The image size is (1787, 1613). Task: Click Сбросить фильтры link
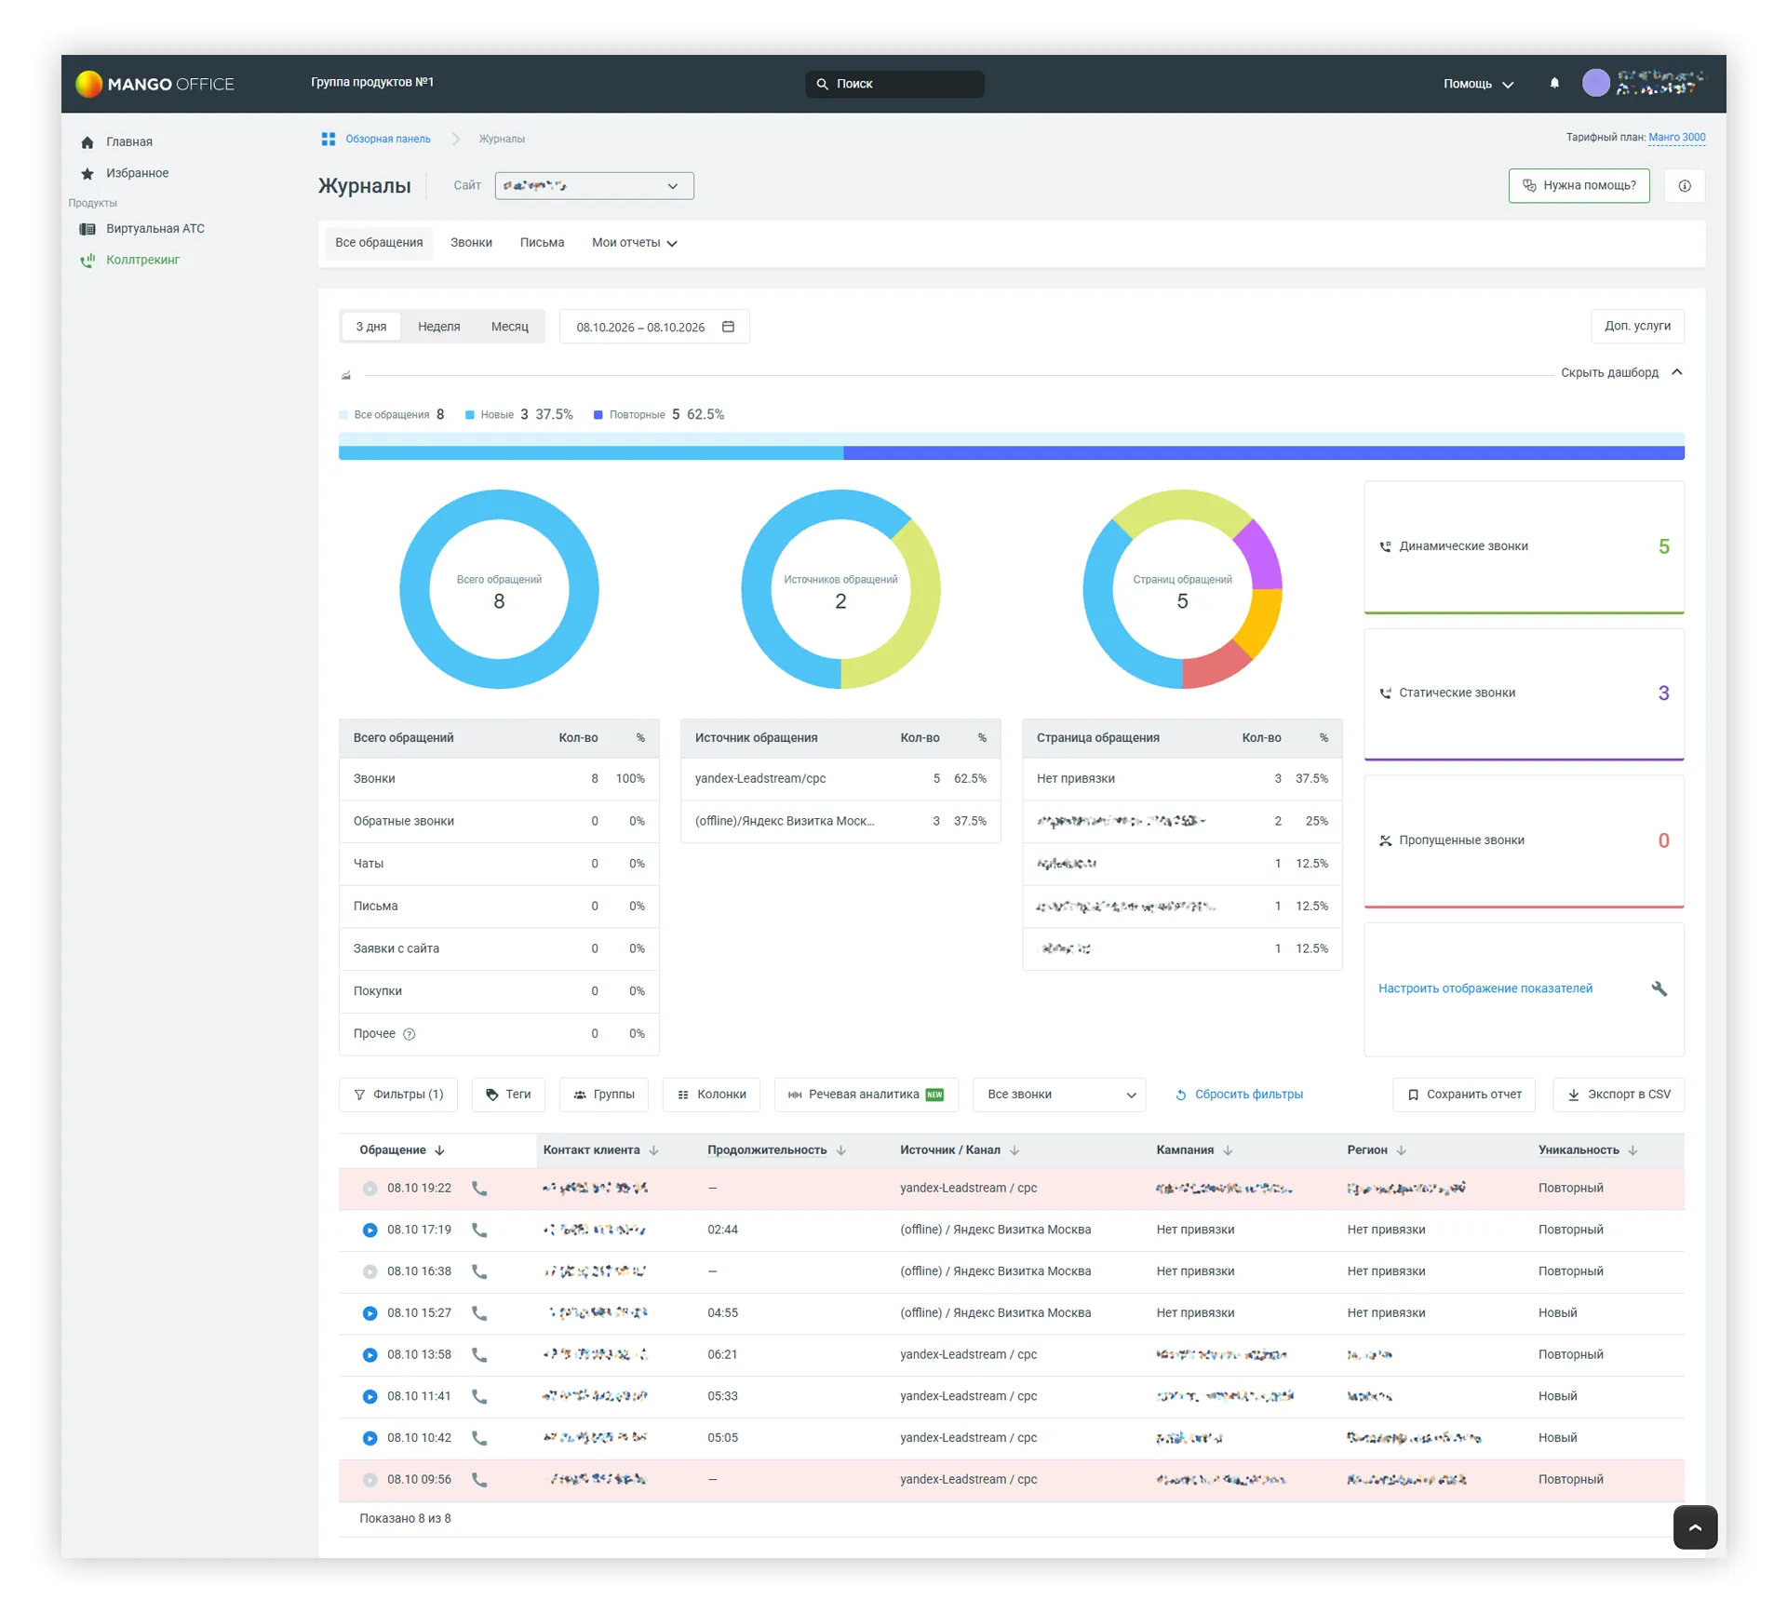(x=1239, y=1095)
